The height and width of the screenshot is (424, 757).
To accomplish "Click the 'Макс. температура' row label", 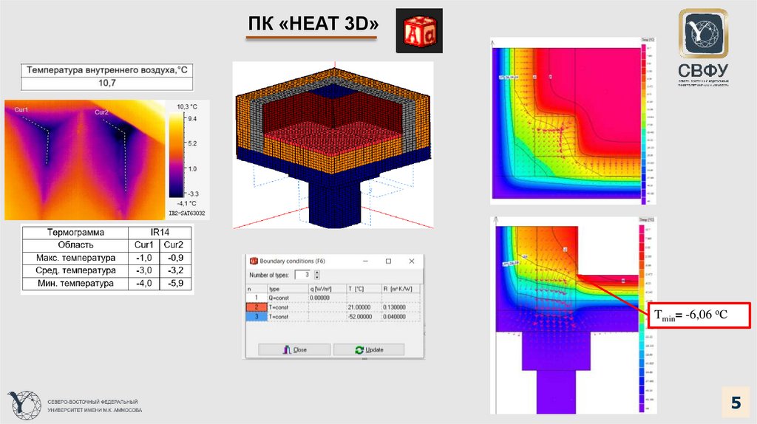I will pos(75,258).
